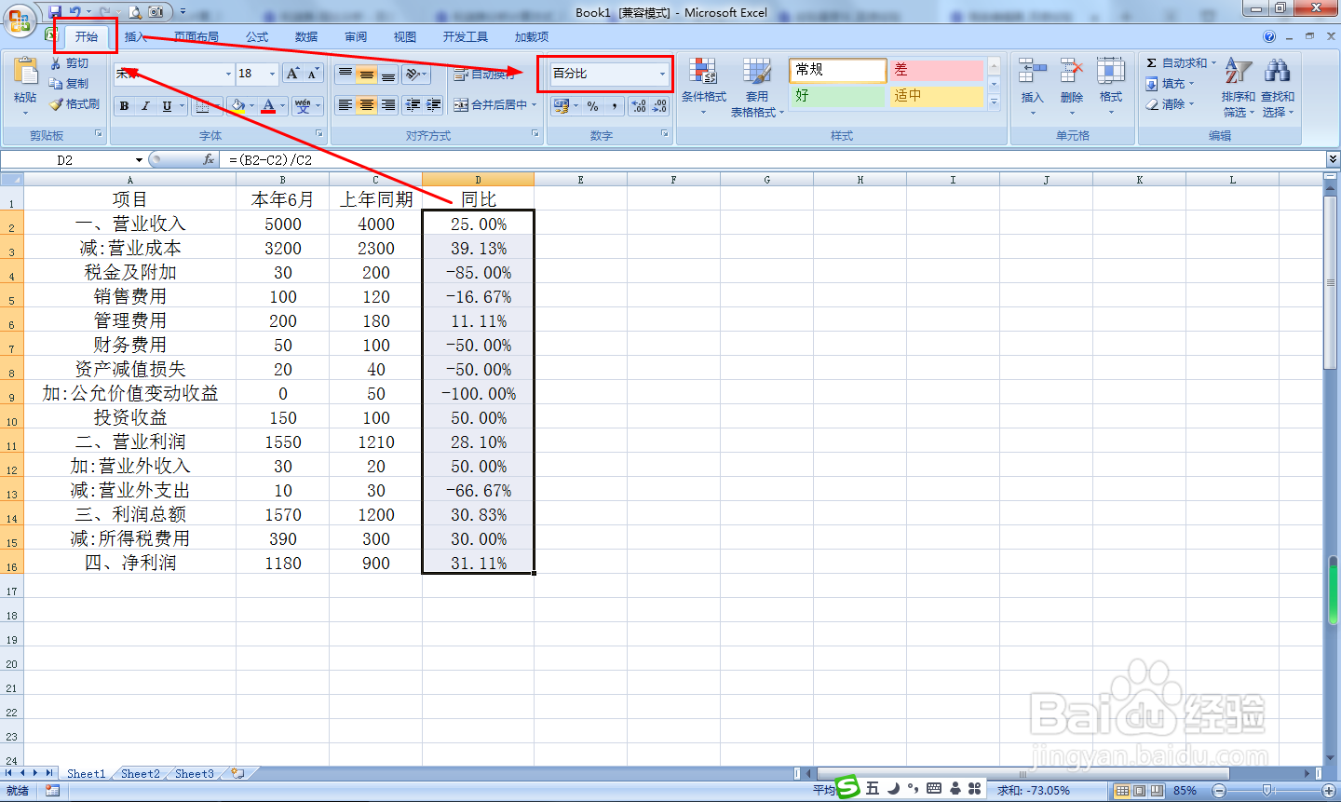
Task: Click Wrap Text (自动换行) button
Action: (x=484, y=75)
